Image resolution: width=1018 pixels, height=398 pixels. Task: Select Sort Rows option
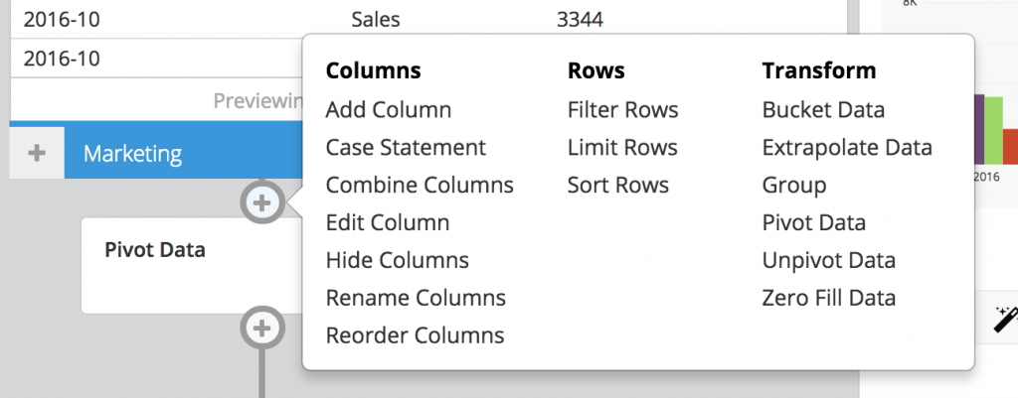[x=617, y=185]
